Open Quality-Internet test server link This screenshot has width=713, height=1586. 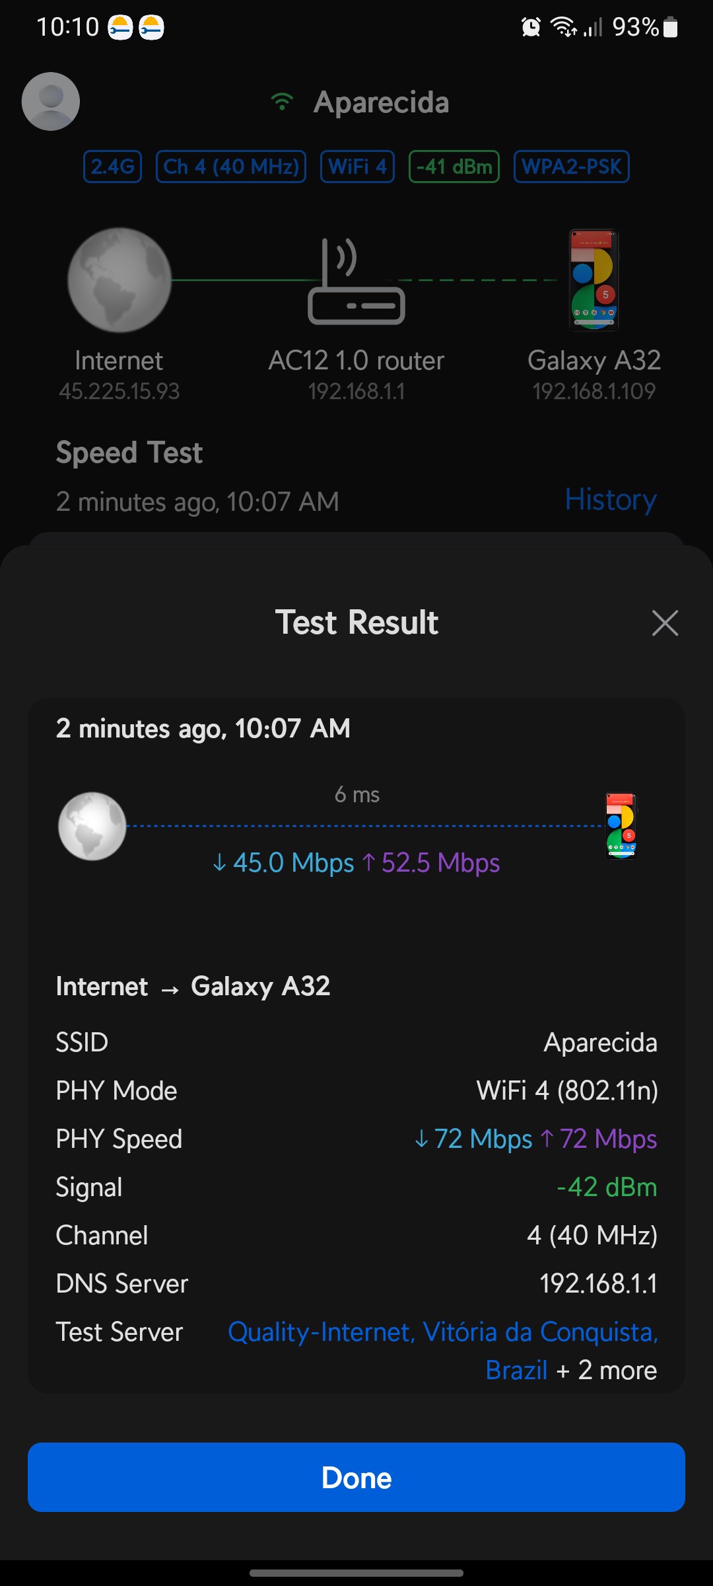tap(442, 1332)
